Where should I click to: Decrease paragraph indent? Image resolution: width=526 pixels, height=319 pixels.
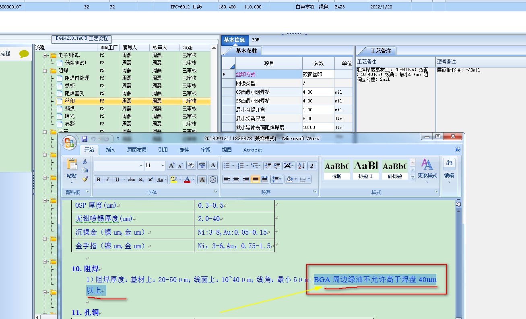point(268,166)
